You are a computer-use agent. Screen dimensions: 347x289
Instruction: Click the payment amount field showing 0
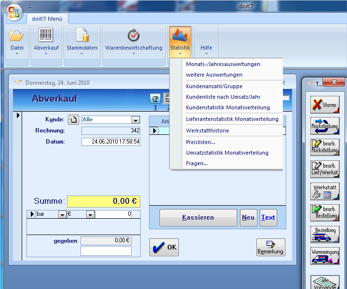point(113,214)
